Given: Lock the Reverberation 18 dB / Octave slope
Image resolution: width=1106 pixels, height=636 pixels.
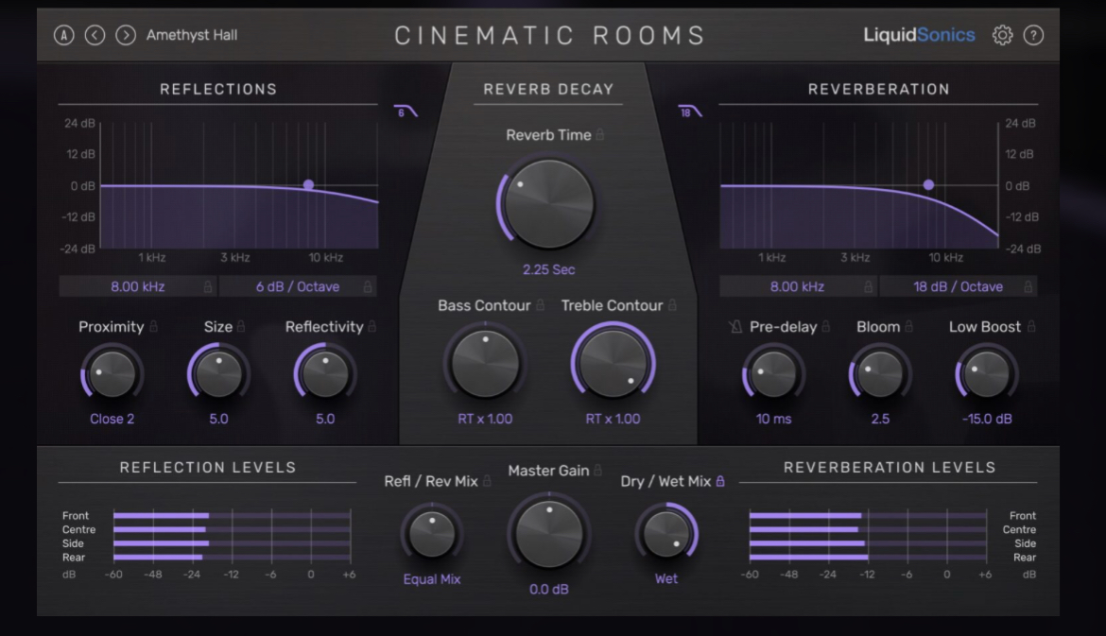Looking at the screenshot, I should (x=1028, y=286).
